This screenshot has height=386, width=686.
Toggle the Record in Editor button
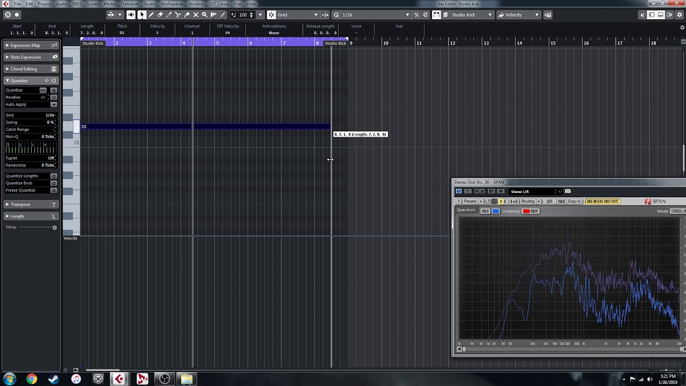coord(17,15)
